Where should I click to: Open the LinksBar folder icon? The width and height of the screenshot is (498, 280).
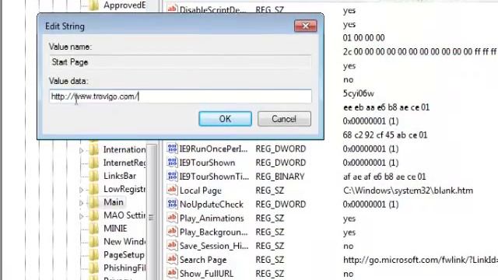tap(93, 176)
